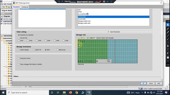Click Bandicam top bar pencil icon
Image resolution: width=170 pixels, height=95 pixels.
coord(108,2)
